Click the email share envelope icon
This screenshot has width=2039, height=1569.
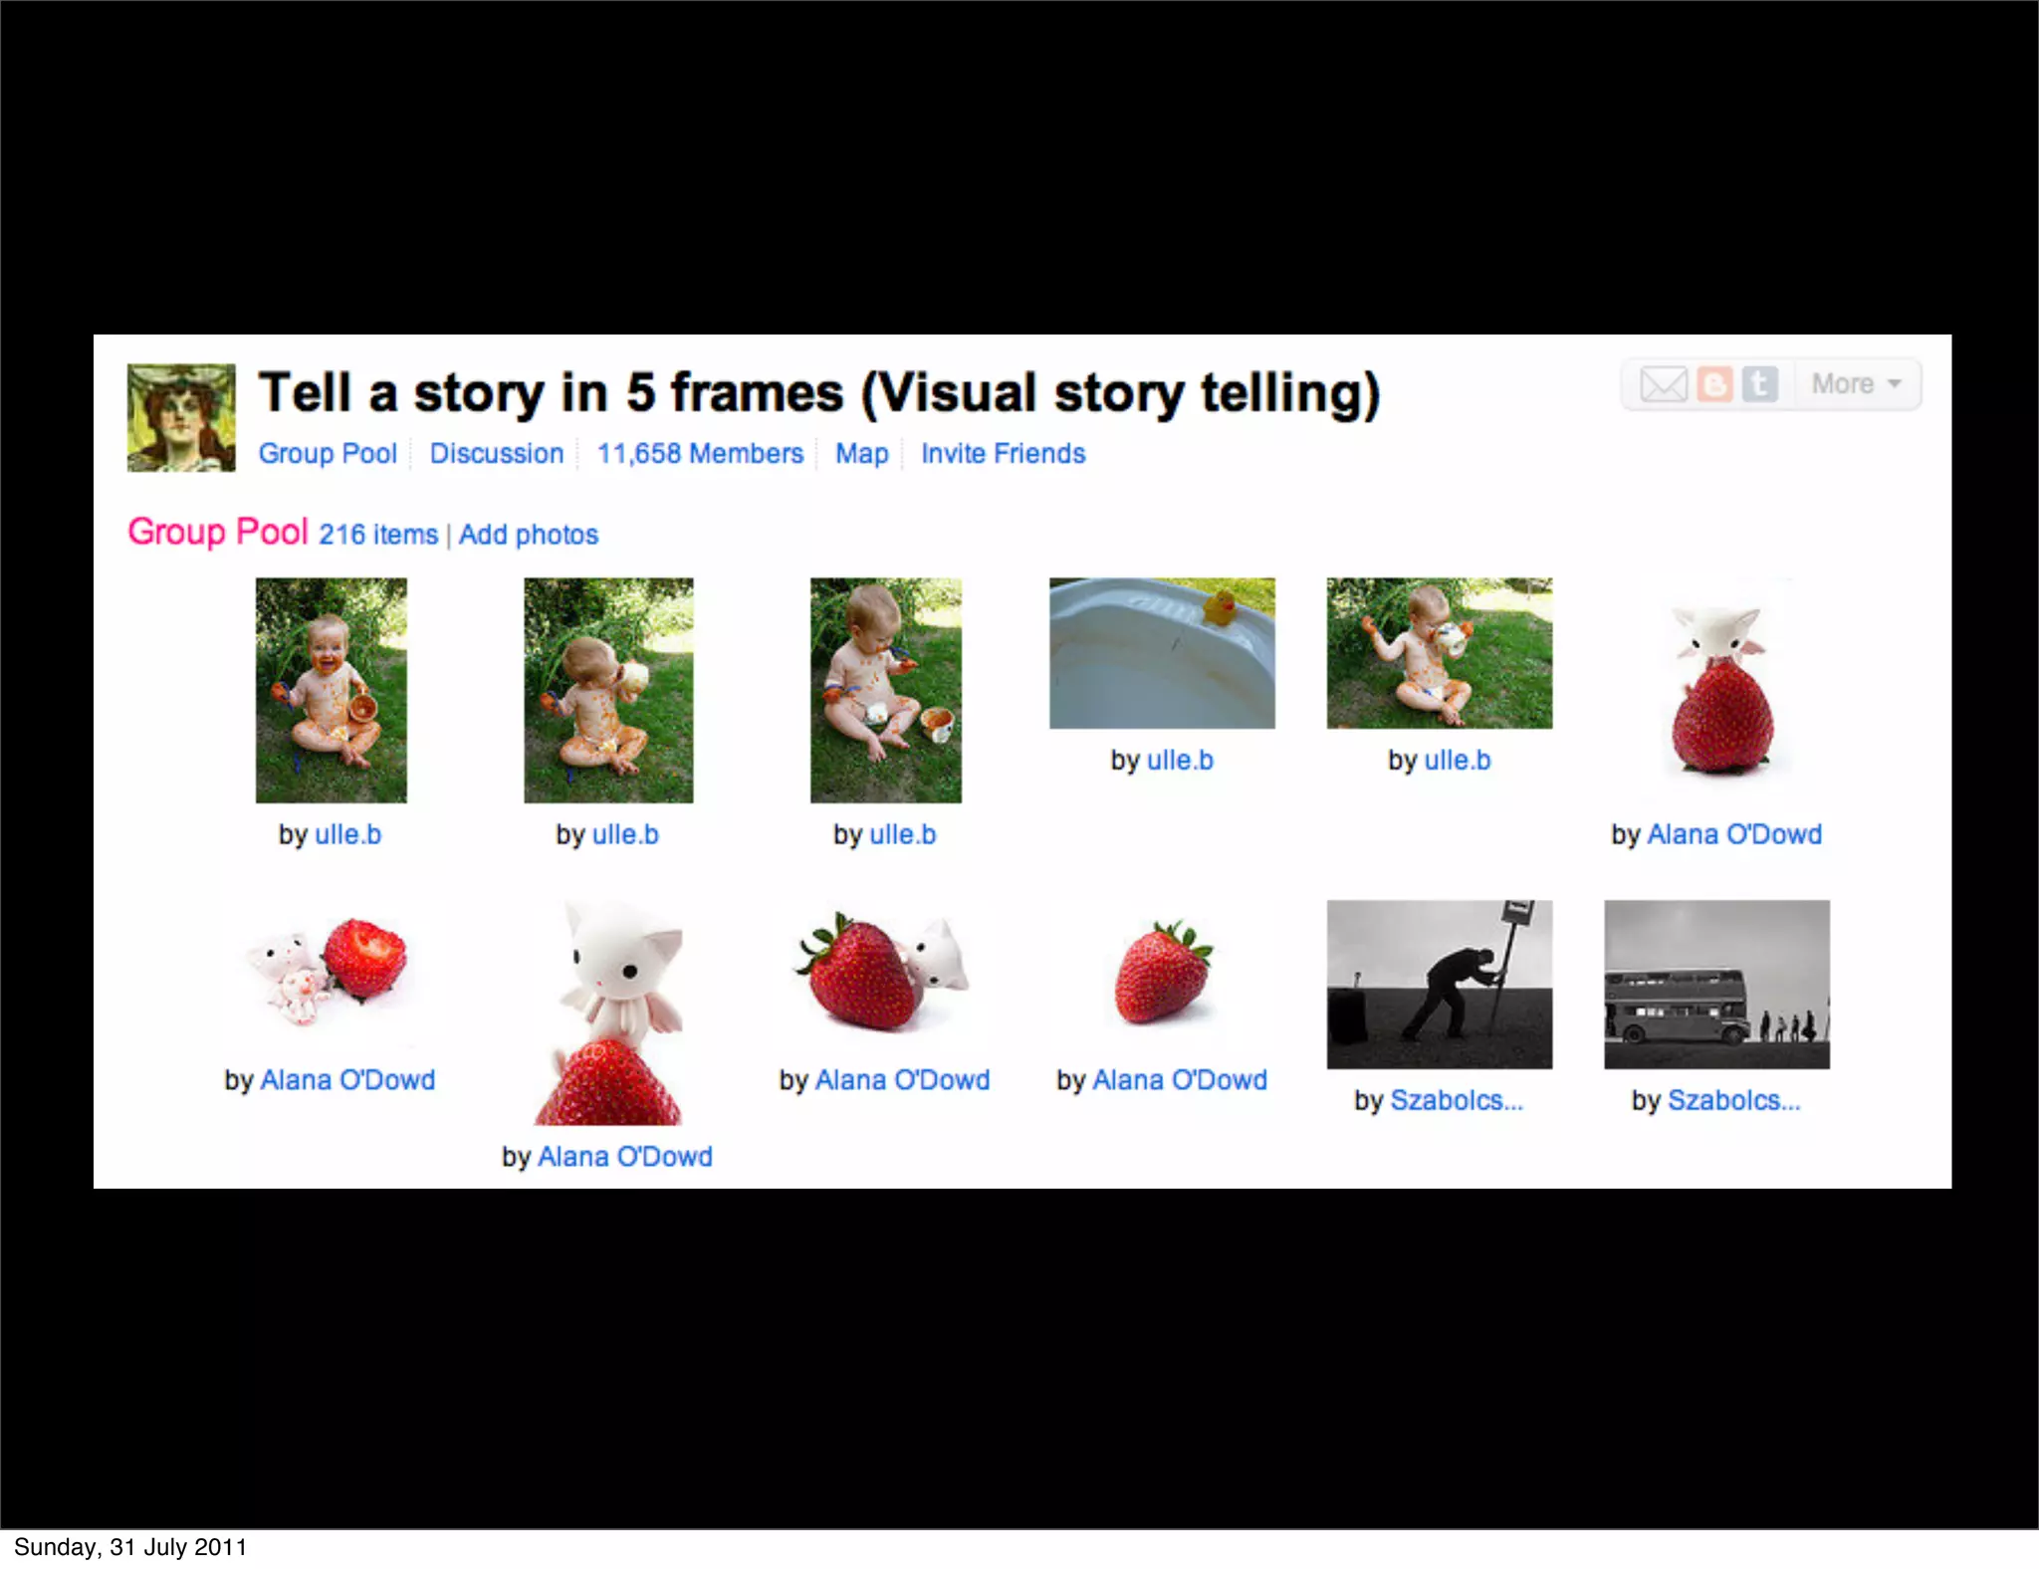[x=1663, y=383]
